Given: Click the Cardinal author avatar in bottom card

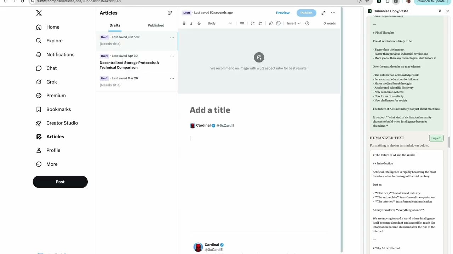Looking at the screenshot, I should point(198,247).
